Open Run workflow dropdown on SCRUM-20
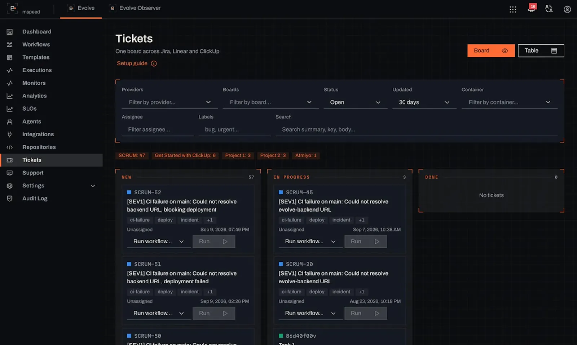This screenshot has height=345, width=577. tap(310, 313)
